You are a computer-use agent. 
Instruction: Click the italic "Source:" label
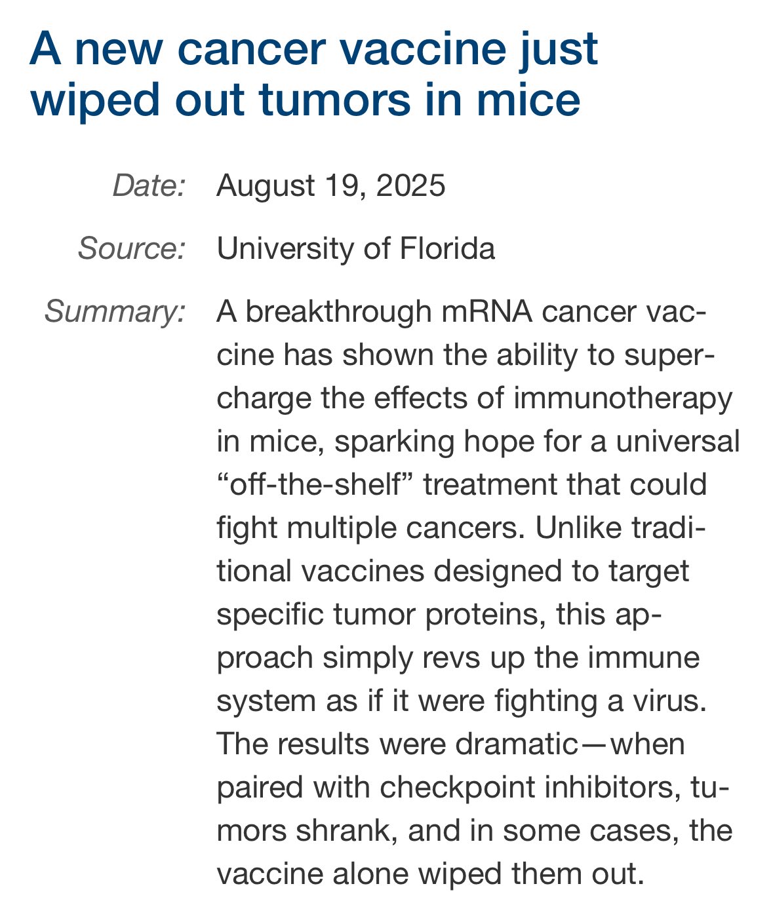[x=132, y=248]
